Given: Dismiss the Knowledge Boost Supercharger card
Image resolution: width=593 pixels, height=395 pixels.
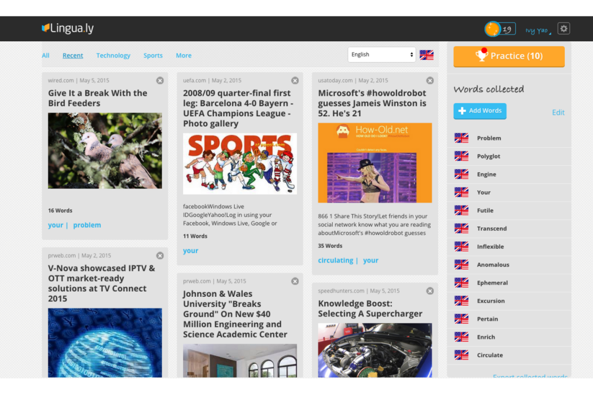Looking at the screenshot, I should click(430, 291).
